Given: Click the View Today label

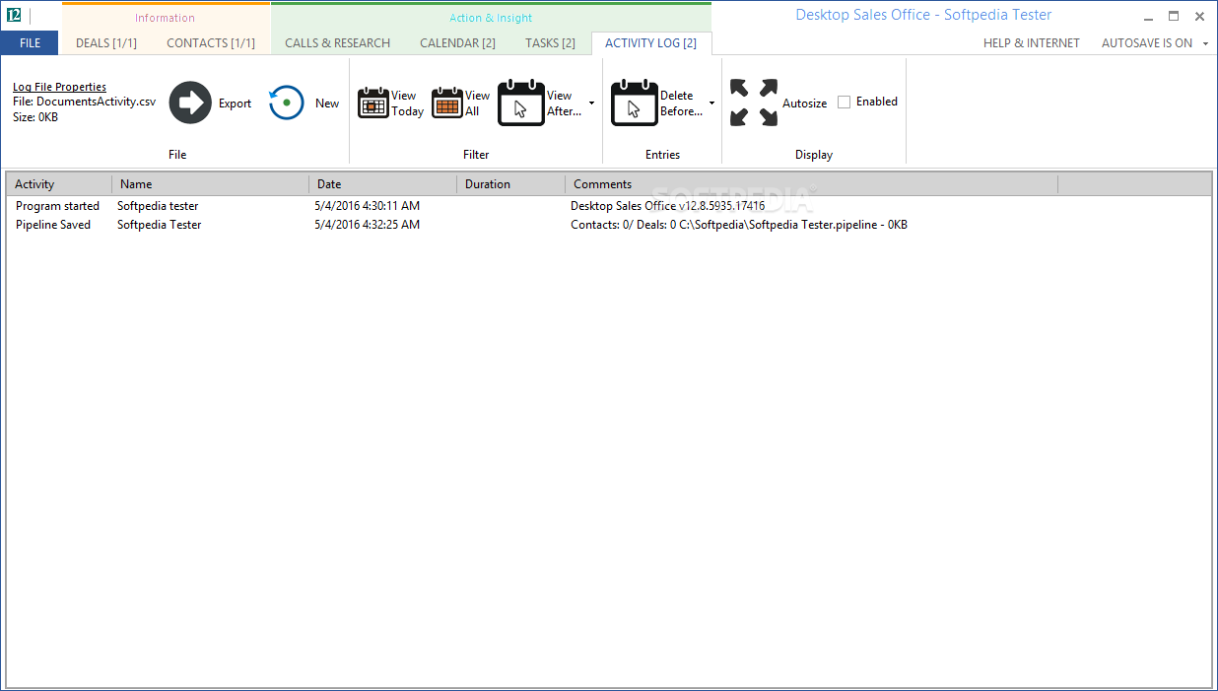Looking at the screenshot, I should click(x=407, y=104).
